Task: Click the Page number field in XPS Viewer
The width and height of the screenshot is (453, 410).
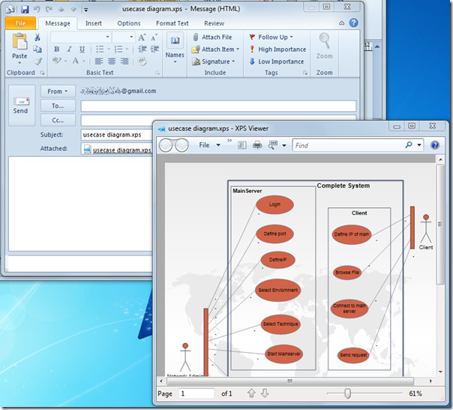Action: pos(196,393)
